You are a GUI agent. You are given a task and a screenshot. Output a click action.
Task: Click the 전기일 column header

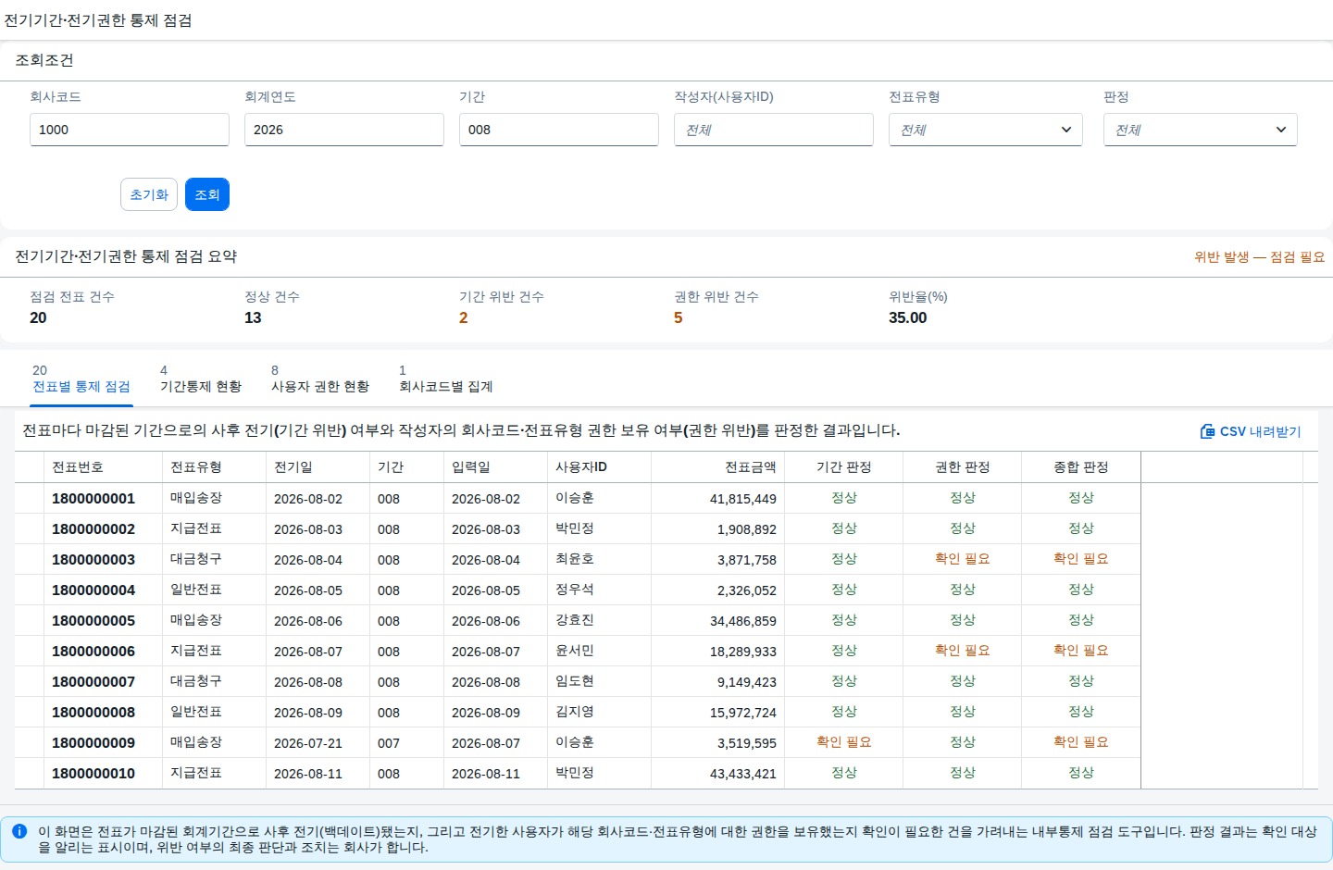318,467
